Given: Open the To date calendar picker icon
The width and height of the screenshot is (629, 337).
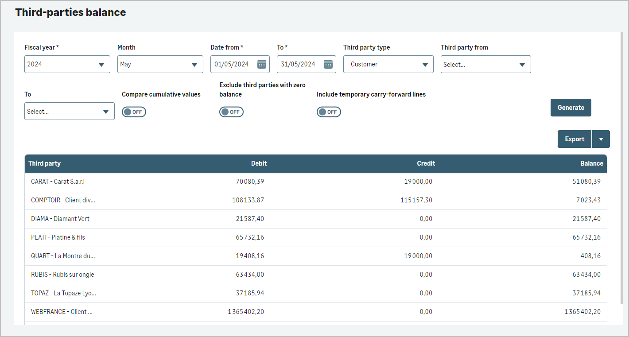Looking at the screenshot, I should (x=328, y=64).
